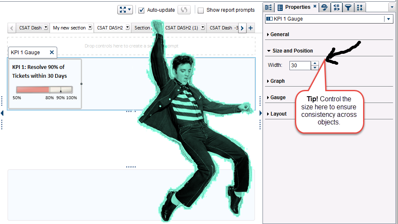This screenshot has height=224, width=398.
Task: Toggle the Auto-update checkbox
Action: click(141, 10)
